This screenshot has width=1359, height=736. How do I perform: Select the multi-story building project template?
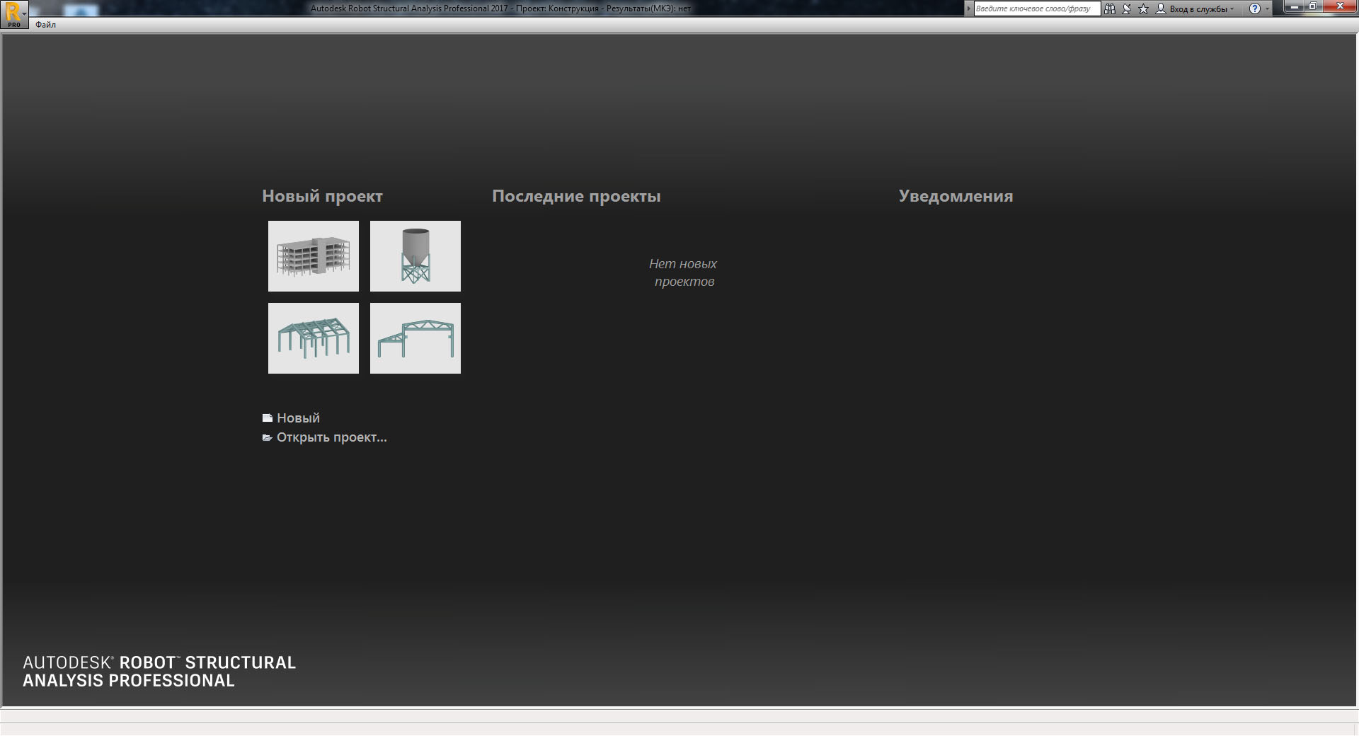(313, 256)
